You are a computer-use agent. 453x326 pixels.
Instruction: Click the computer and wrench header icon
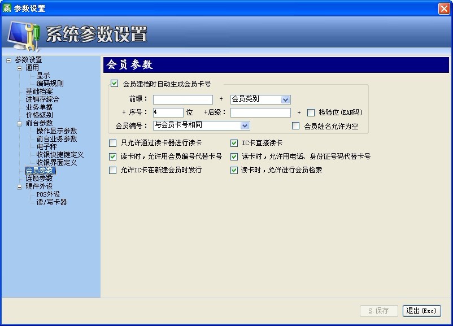point(24,36)
